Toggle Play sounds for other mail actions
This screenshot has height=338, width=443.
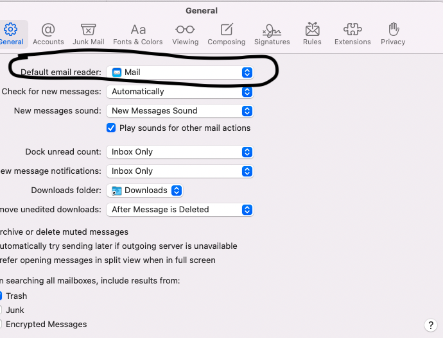(111, 128)
